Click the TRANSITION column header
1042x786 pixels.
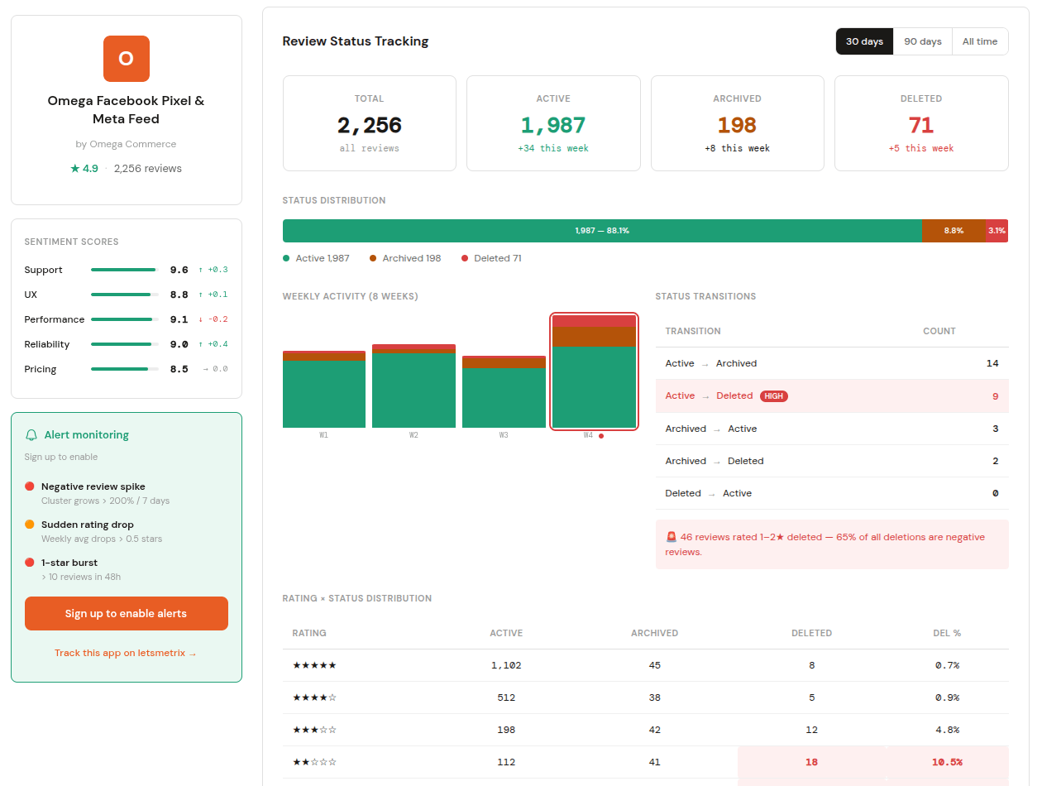click(x=693, y=331)
